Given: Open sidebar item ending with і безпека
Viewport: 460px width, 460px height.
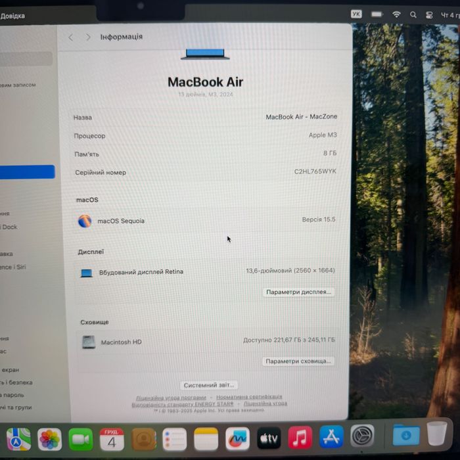Looking at the screenshot, I should [16, 382].
